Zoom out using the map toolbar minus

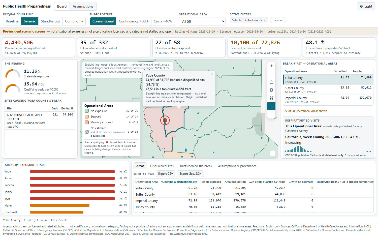pos(271,74)
